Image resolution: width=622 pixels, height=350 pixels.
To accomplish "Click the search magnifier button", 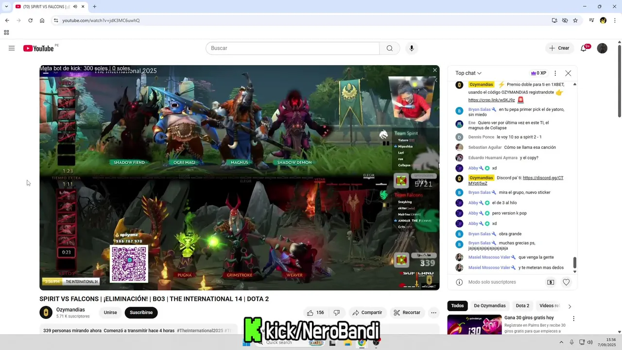I will point(390,48).
